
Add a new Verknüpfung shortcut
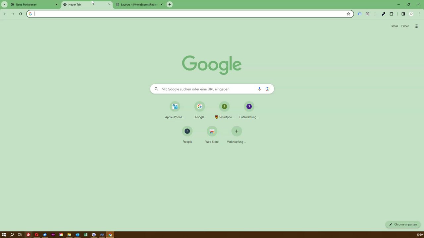click(x=237, y=135)
